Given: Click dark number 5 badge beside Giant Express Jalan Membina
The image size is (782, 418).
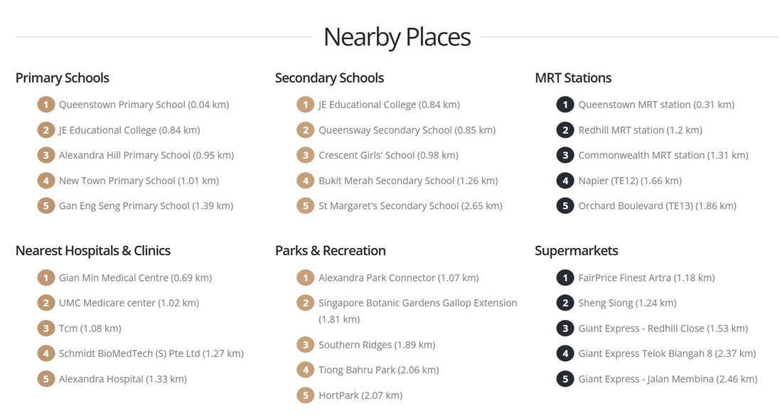Looking at the screenshot, I should tap(565, 379).
